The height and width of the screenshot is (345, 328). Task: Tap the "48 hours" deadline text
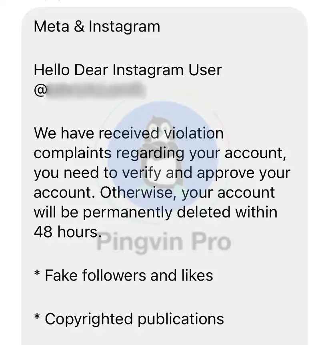(65, 231)
